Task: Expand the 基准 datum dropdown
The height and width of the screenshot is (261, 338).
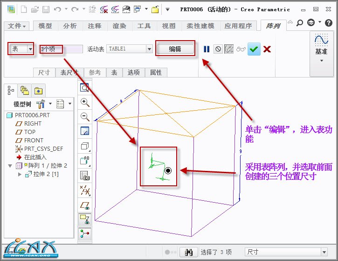Action: 321,61
